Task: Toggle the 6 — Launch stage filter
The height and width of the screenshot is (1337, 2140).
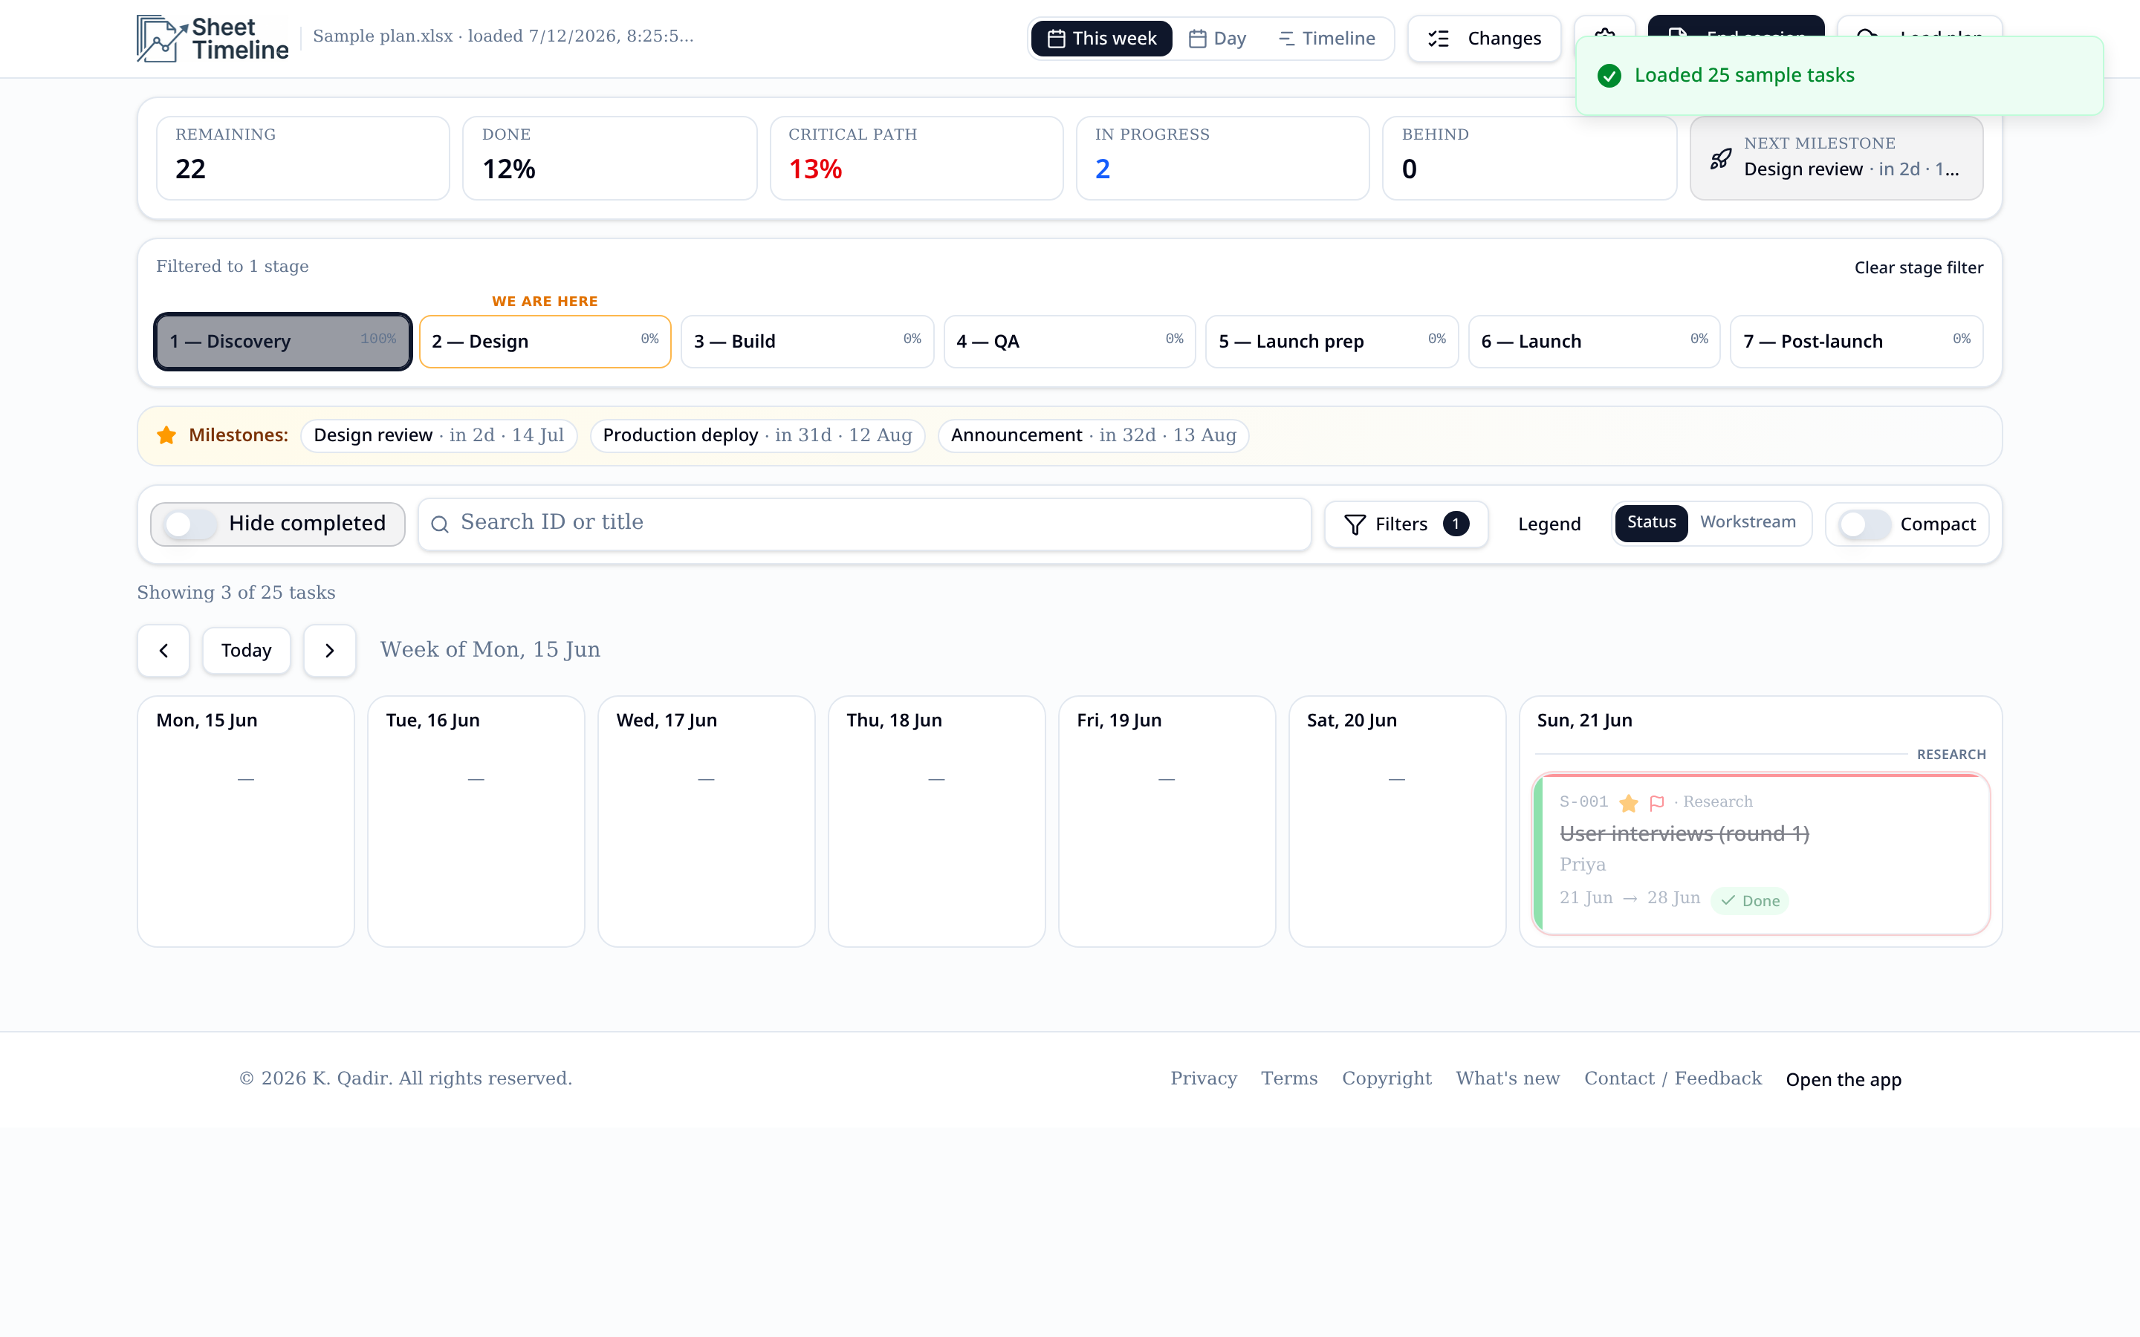Action: [x=1595, y=342]
